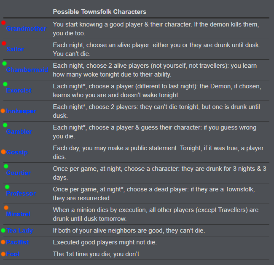Screen dimensions: 274x265
Task: Click the orange dot beside Innkeeper
Action: 3,111
